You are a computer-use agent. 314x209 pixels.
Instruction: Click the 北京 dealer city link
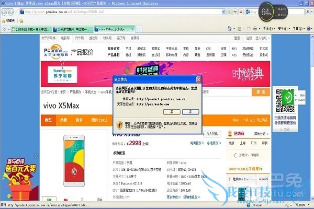point(231,143)
